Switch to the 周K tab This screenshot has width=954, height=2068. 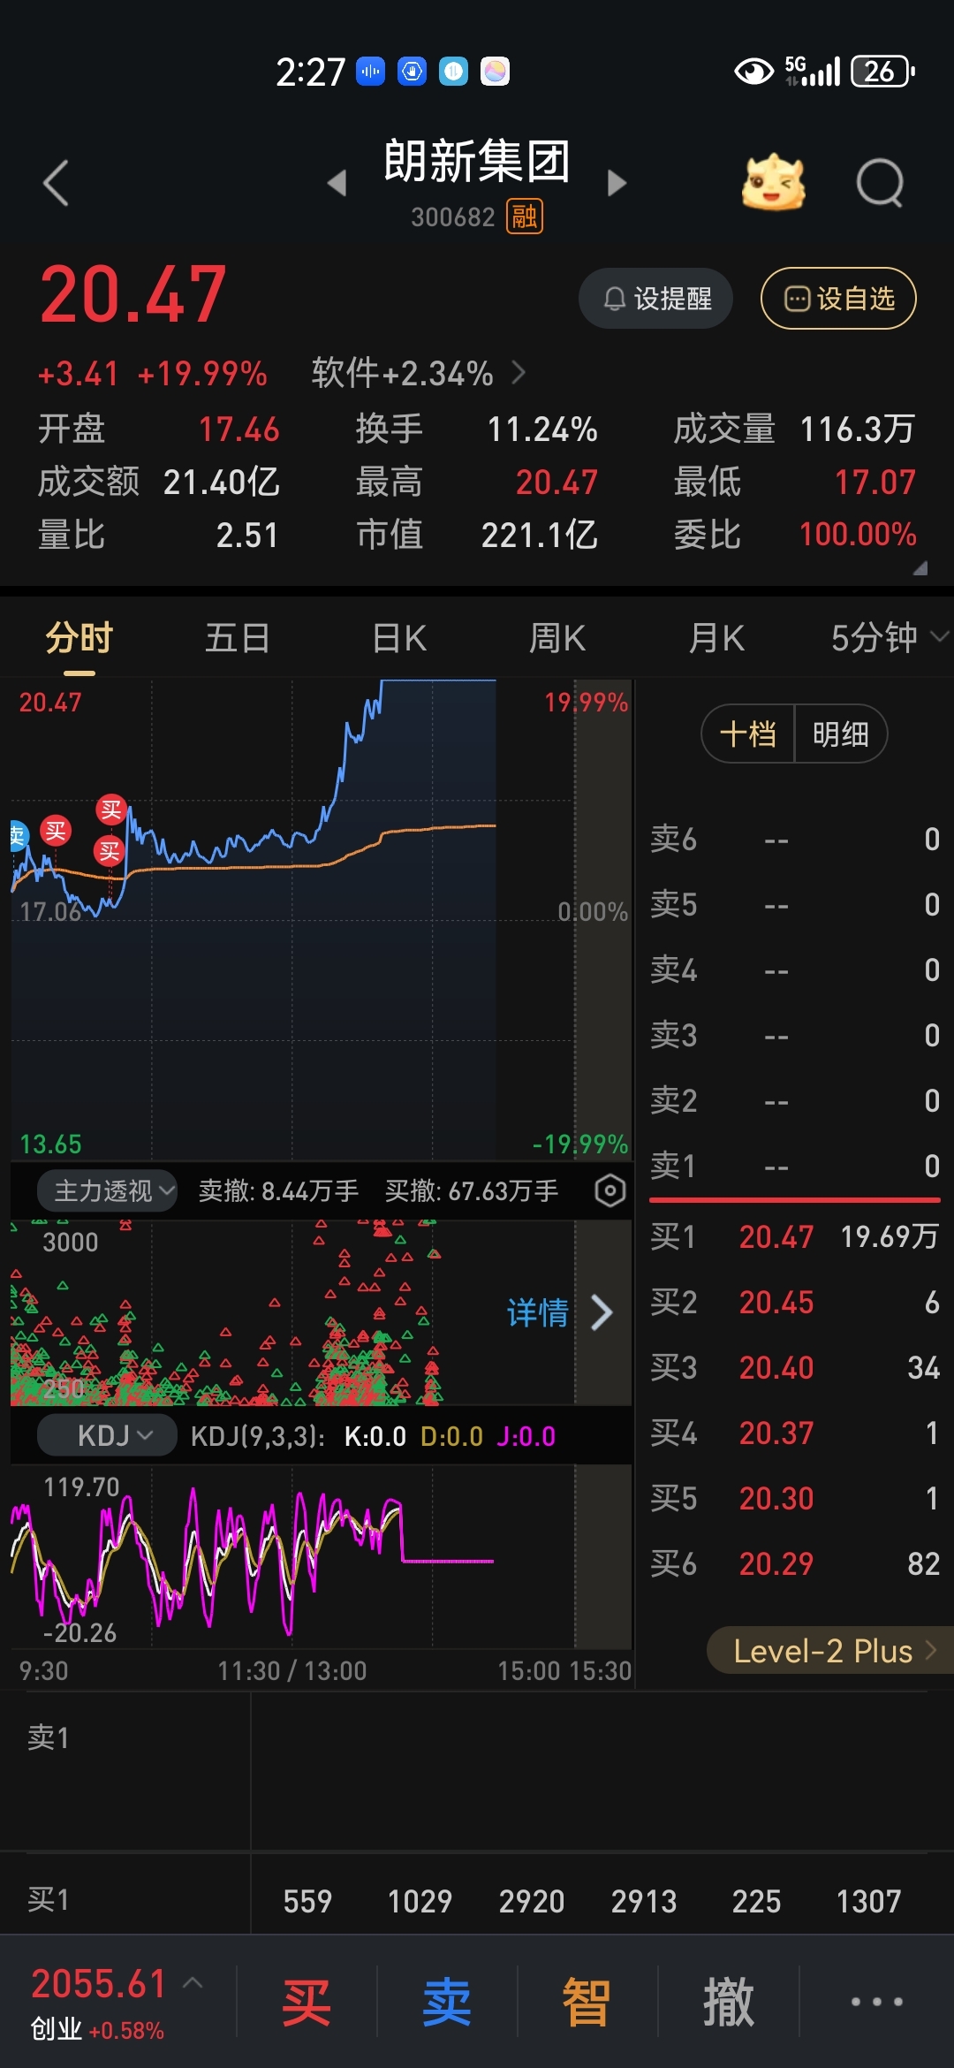click(x=557, y=638)
